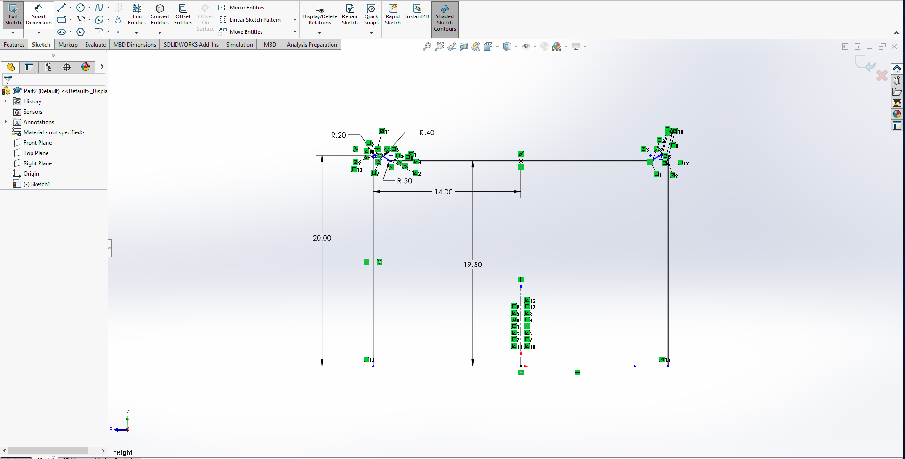Image resolution: width=905 pixels, height=459 pixels.
Task: Open the MBD Dimensions tab
Action: [x=135, y=45]
